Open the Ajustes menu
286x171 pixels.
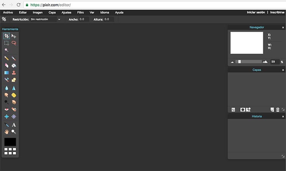(66, 12)
